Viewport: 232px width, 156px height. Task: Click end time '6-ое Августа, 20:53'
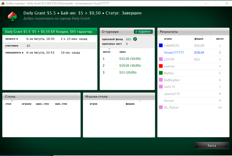(x=40, y=53)
